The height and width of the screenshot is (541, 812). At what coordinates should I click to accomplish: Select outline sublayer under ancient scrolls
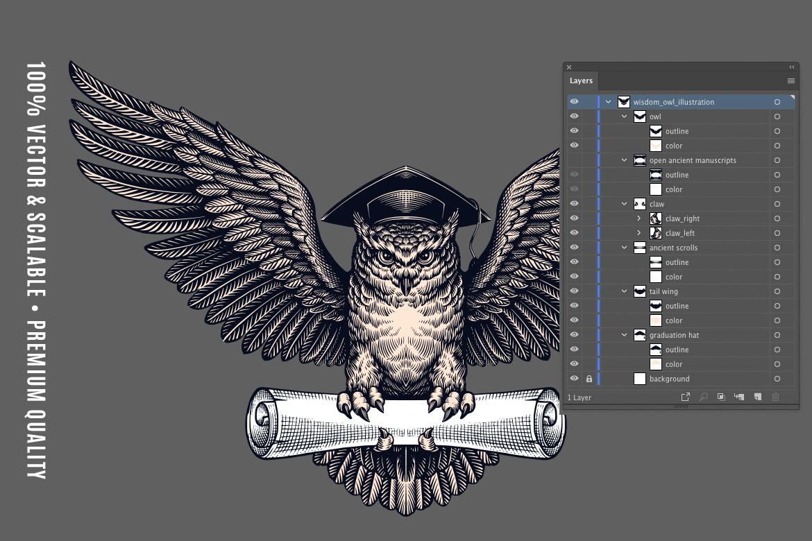click(x=681, y=262)
